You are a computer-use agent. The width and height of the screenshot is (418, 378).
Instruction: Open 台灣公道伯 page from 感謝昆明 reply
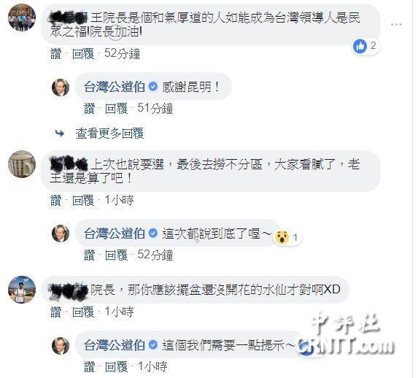115,87
